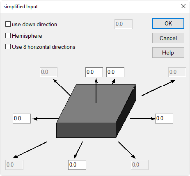Click the greyed lower-left diagonal direction field

(x=14, y=165)
